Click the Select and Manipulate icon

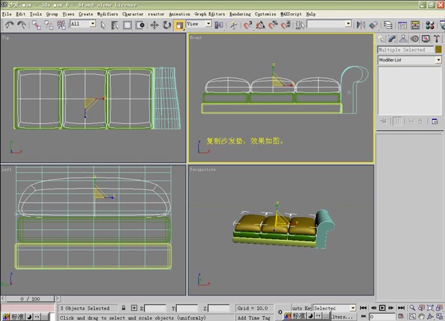pyautogui.click(x=233, y=25)
